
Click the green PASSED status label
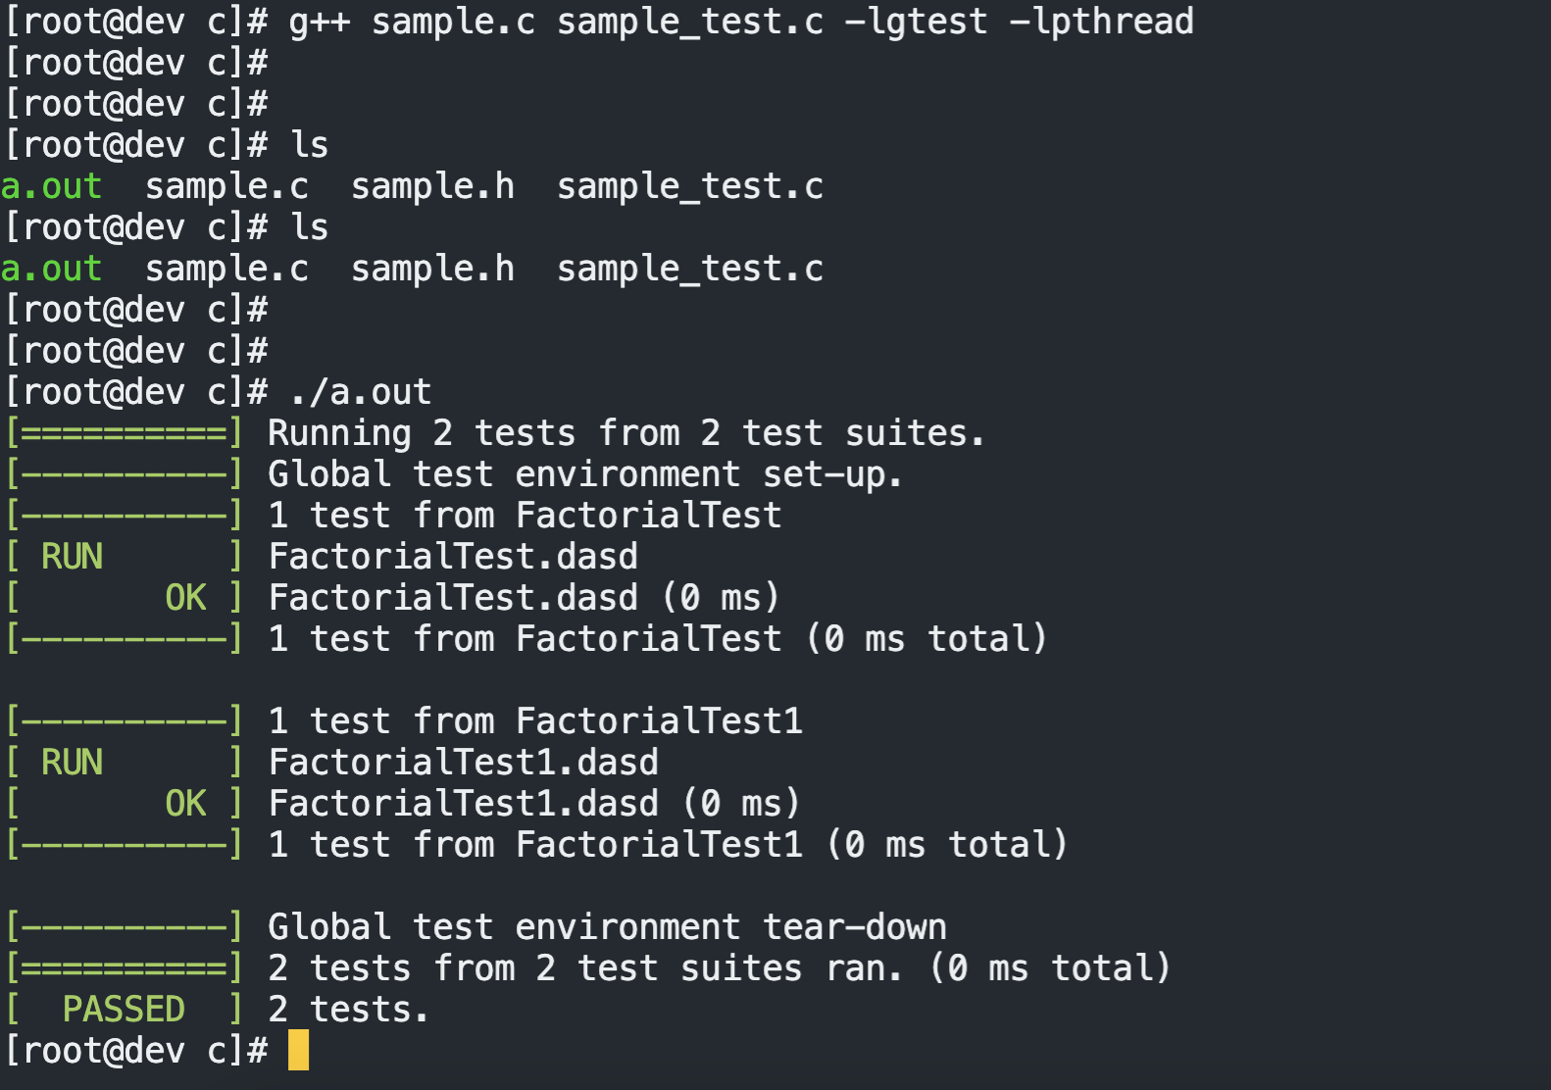pos(124,1009)
